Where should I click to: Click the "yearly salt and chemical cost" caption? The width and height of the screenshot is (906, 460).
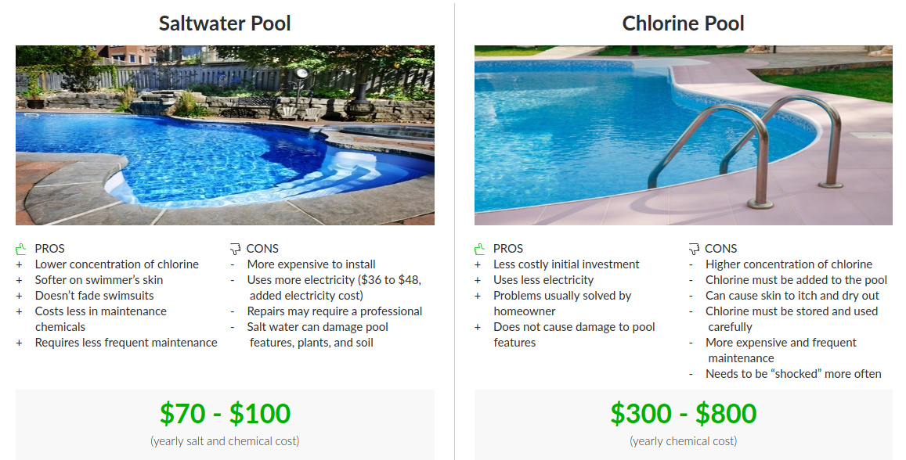[x=225, y=441]
